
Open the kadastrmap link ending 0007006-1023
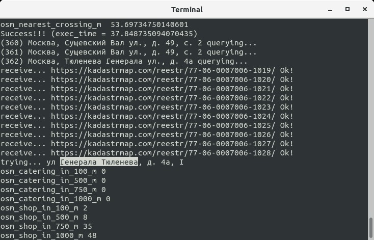coord(163,107)
